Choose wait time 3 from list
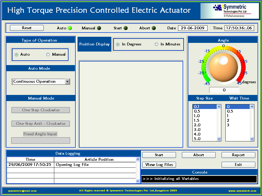The width and height of the screenshot is (262, 196). click(x=228, y=125)
